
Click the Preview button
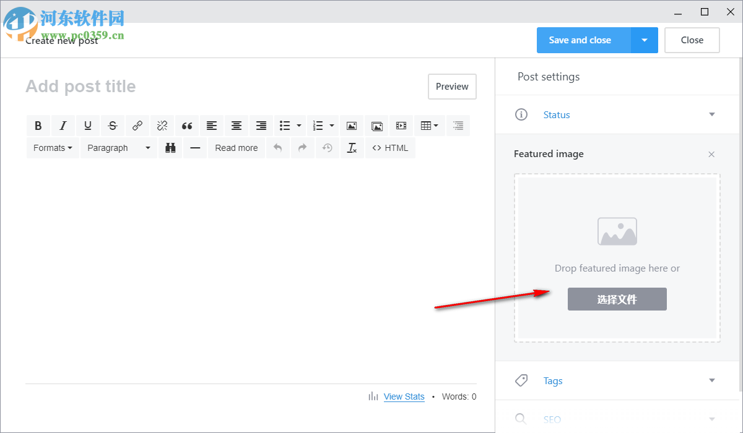452,87
